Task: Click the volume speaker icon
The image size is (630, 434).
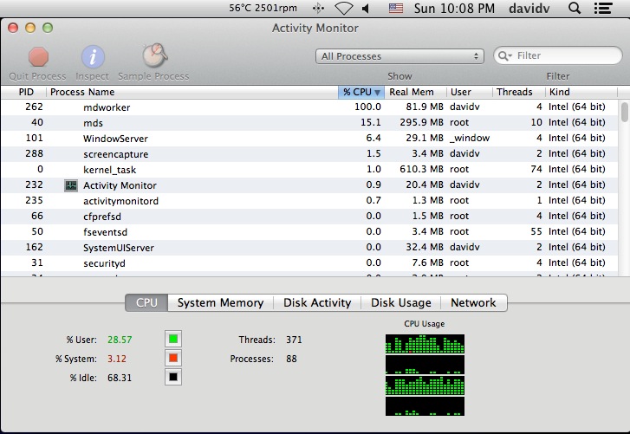Action: coord(365,8)
